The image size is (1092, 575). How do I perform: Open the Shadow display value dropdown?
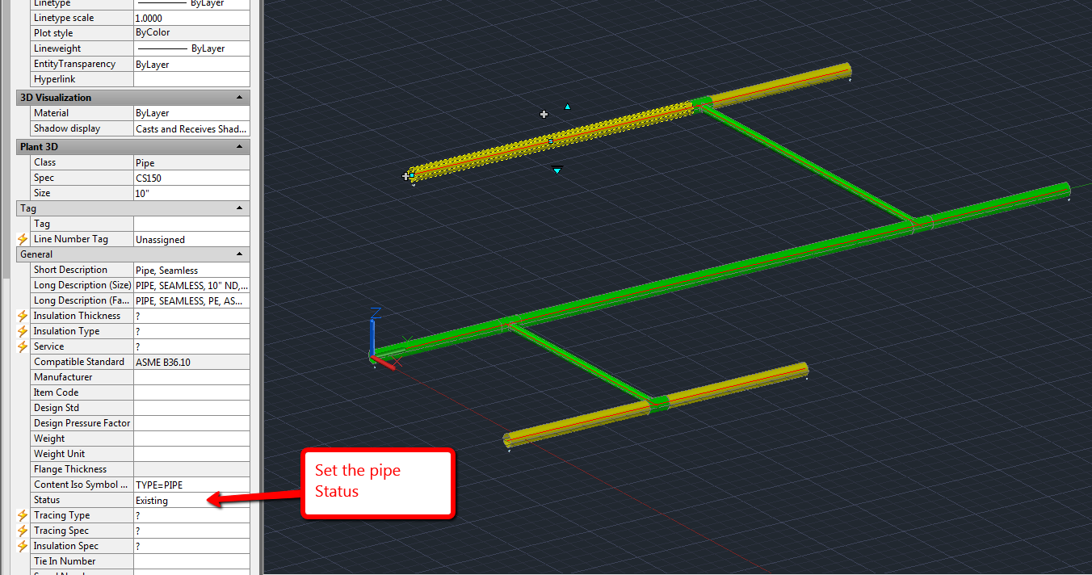[x=191, y=128]
